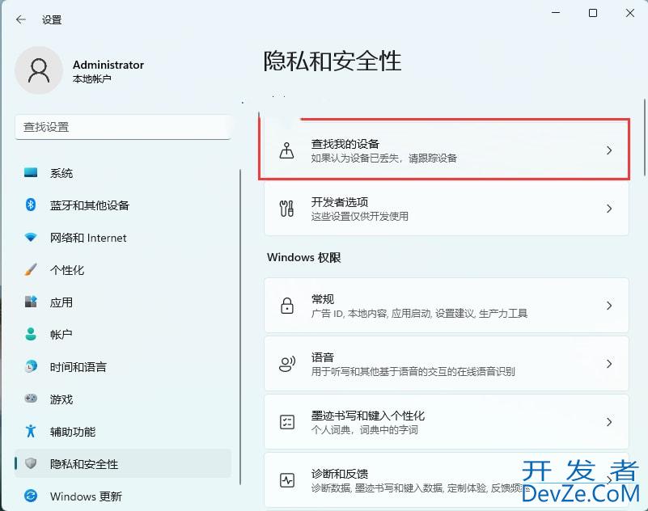Screen dimensions: 648x511
Task: Click the 常规 padlock icon
Action: [x=287, y=306]
